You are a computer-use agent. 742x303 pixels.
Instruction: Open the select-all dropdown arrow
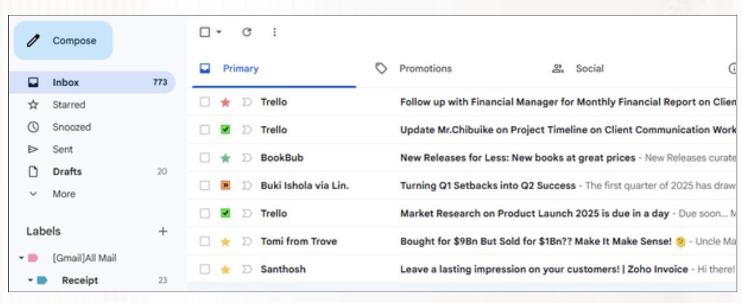219,32
